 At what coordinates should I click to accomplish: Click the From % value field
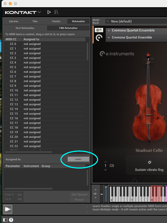click(x=20, y=195)
